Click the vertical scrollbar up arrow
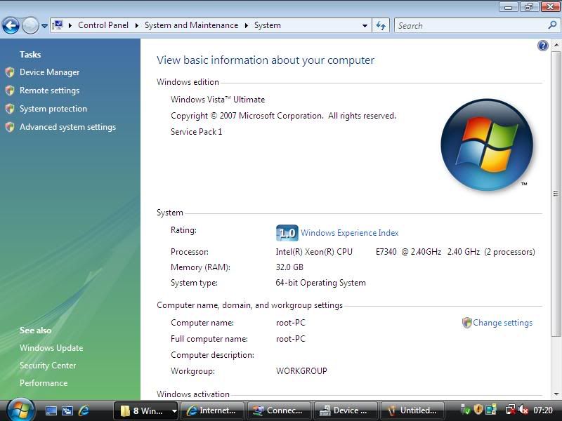This screenshot has height=421, width=562. (x=556, y=45)
